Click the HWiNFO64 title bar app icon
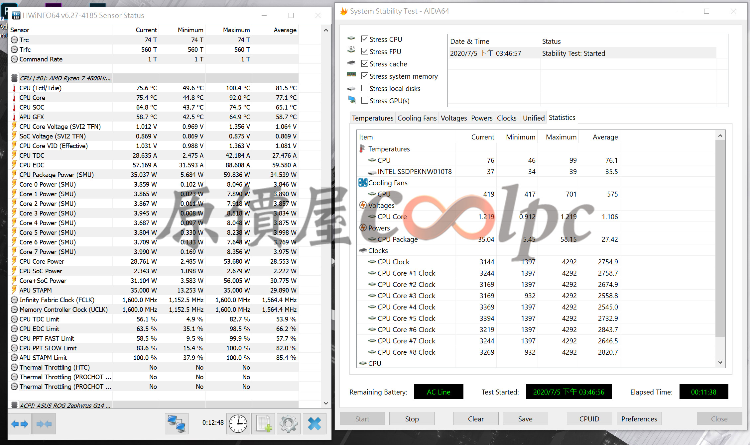The width and height of the screenshot is (750, 445). pos(16,15)
